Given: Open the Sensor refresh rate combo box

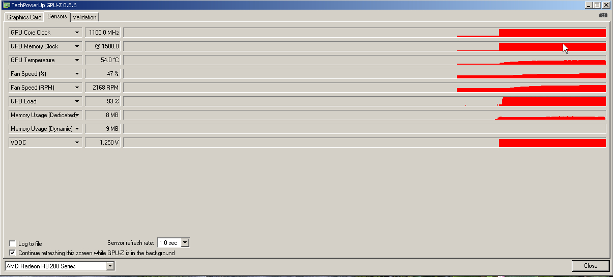Looking at the screenshot, I should coord(173,243).
